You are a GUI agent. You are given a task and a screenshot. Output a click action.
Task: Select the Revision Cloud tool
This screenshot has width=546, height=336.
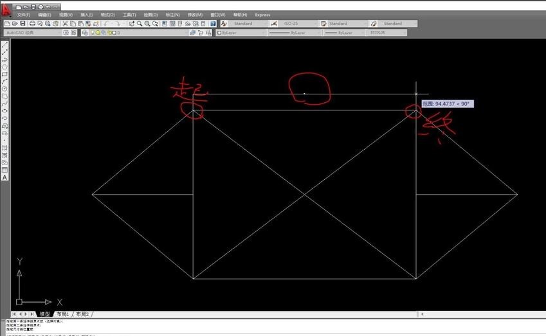pyautogui.click(x=5, y=96)
